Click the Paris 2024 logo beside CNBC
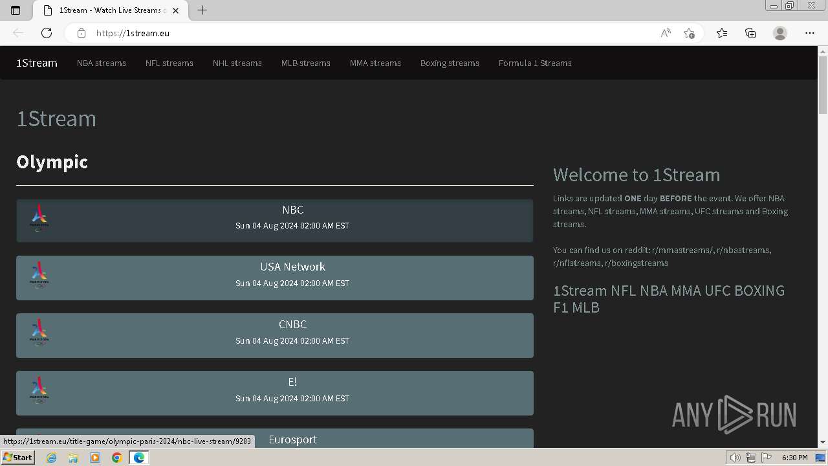Image resolution: width=828 pixels, height=466 pixels. pos(39,333)
